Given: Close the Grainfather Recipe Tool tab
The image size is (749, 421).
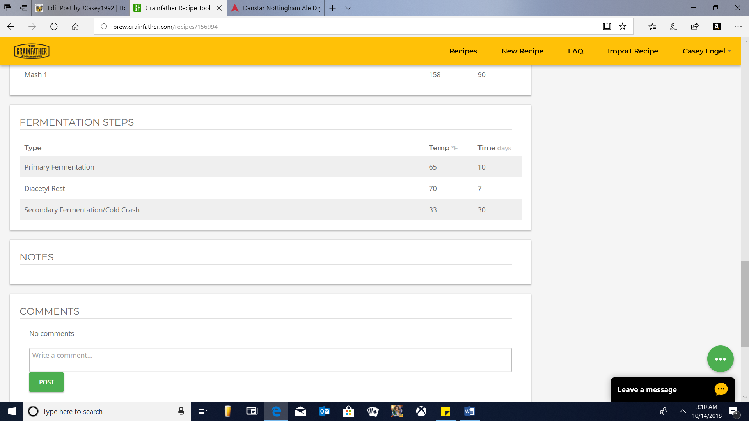Looking at the screenshot, I should (x=219, y=8).
